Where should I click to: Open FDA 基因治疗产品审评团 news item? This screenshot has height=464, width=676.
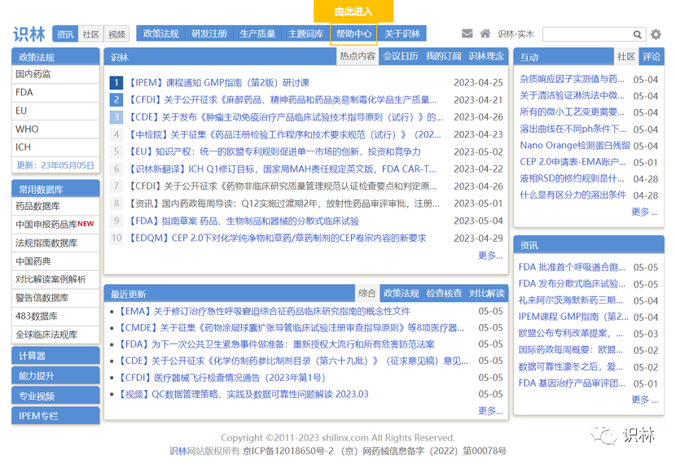click(x=572, y=383)
